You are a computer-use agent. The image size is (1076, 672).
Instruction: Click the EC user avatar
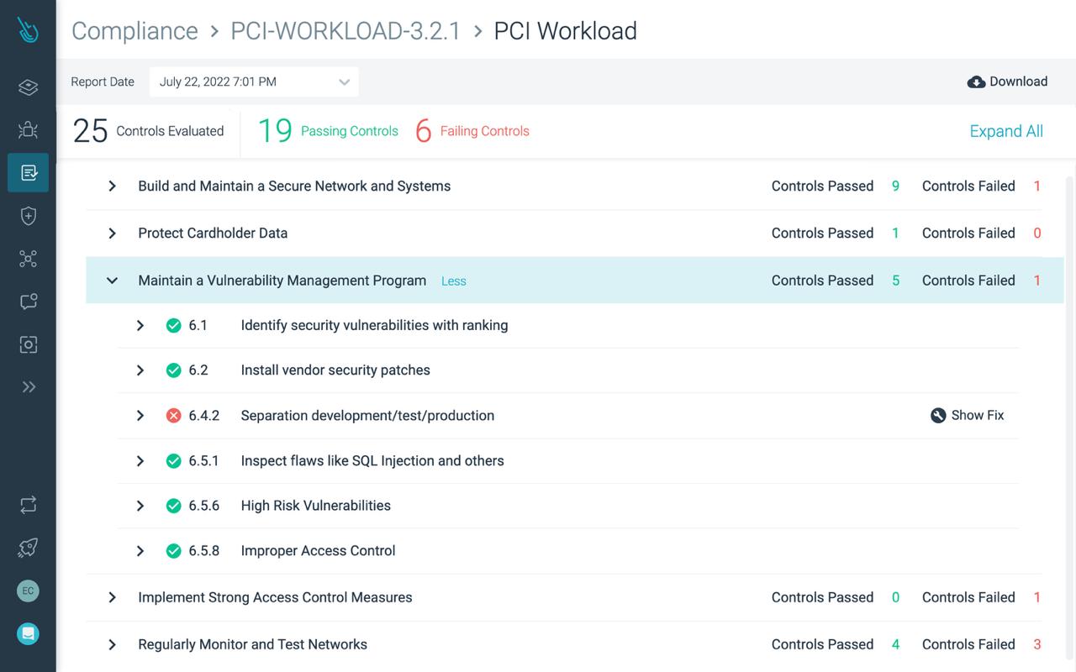(x=28, y=591)
